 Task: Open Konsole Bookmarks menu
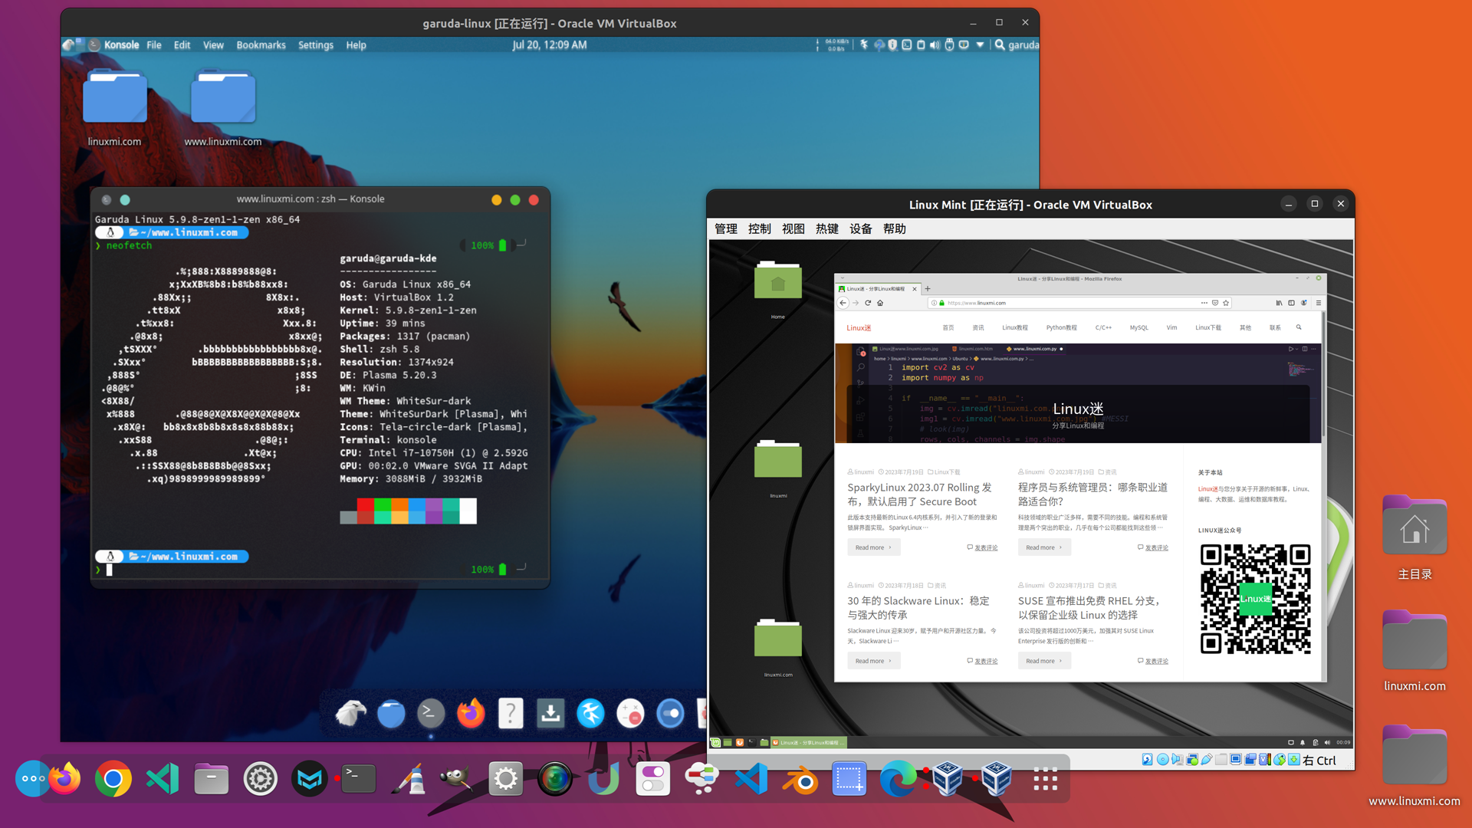(261, 45)
